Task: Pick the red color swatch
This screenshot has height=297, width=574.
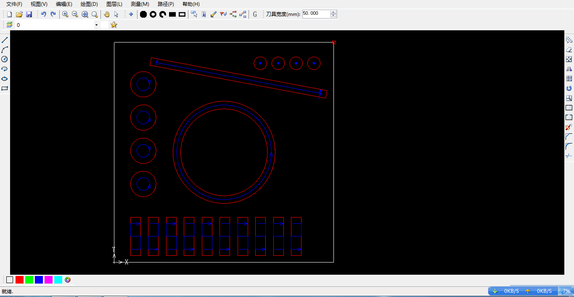Action: pyautogui.click(x=19, y=280)
